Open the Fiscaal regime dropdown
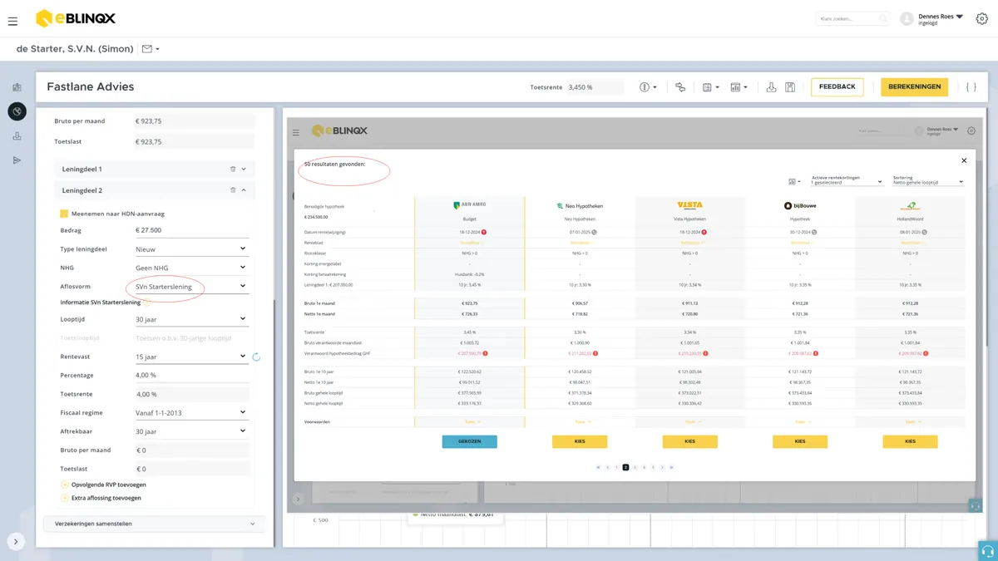The width and height of the screenshot is (998, 561). 190,412
